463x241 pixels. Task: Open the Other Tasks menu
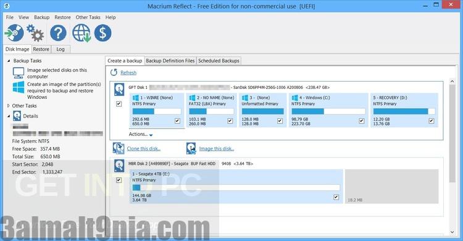point(88,17)
